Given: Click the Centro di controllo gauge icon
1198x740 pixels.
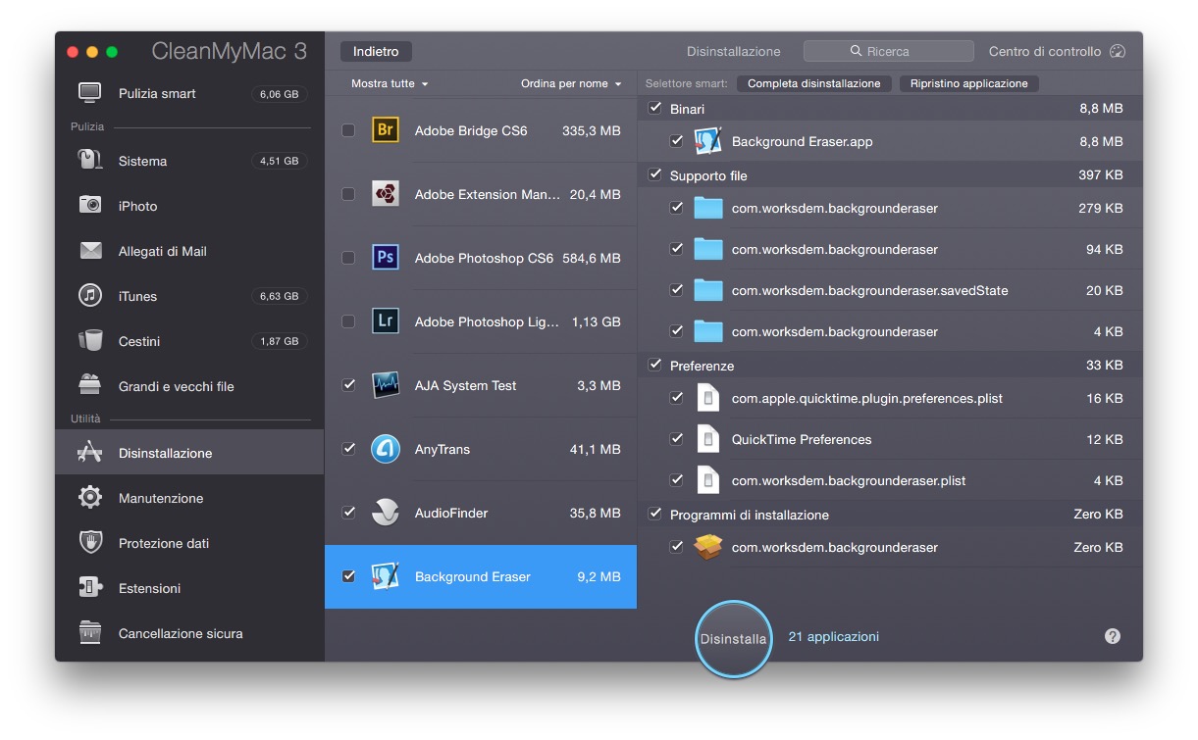Looking at the screenshot, I should coord(1118,51).
